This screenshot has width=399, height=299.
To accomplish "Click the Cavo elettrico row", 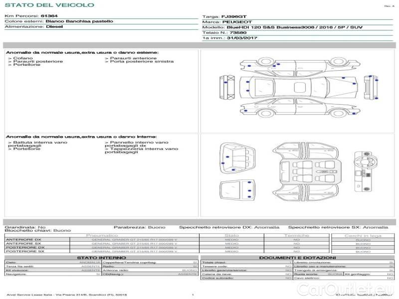I will coord(344,278).
